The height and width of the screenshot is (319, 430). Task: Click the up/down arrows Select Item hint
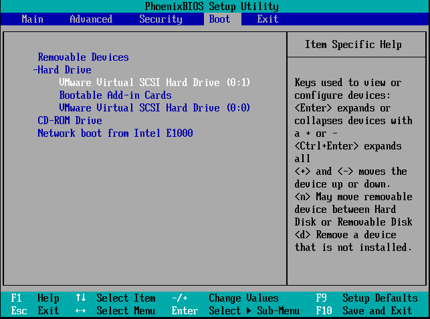coord(115,298)
